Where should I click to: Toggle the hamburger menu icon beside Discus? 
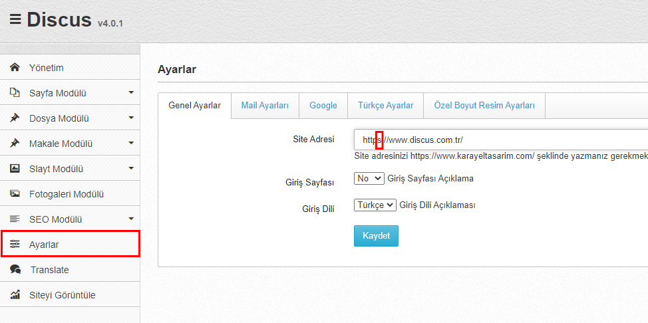(15, 19)
